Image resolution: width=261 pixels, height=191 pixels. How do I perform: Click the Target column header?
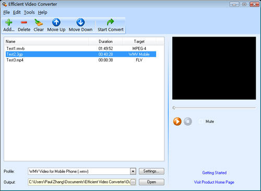tap(139, 42)
